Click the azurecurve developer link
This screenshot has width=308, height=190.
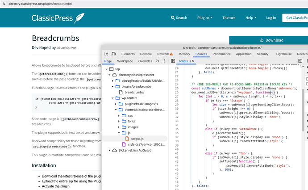point(66,47)
